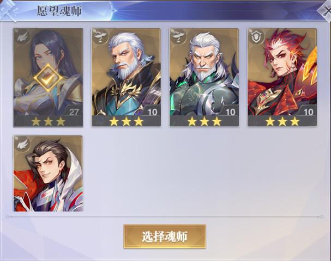Toggle the golden checkmark on the selected woman card
This screenshot has width=331, height=261.
(49, 78)
